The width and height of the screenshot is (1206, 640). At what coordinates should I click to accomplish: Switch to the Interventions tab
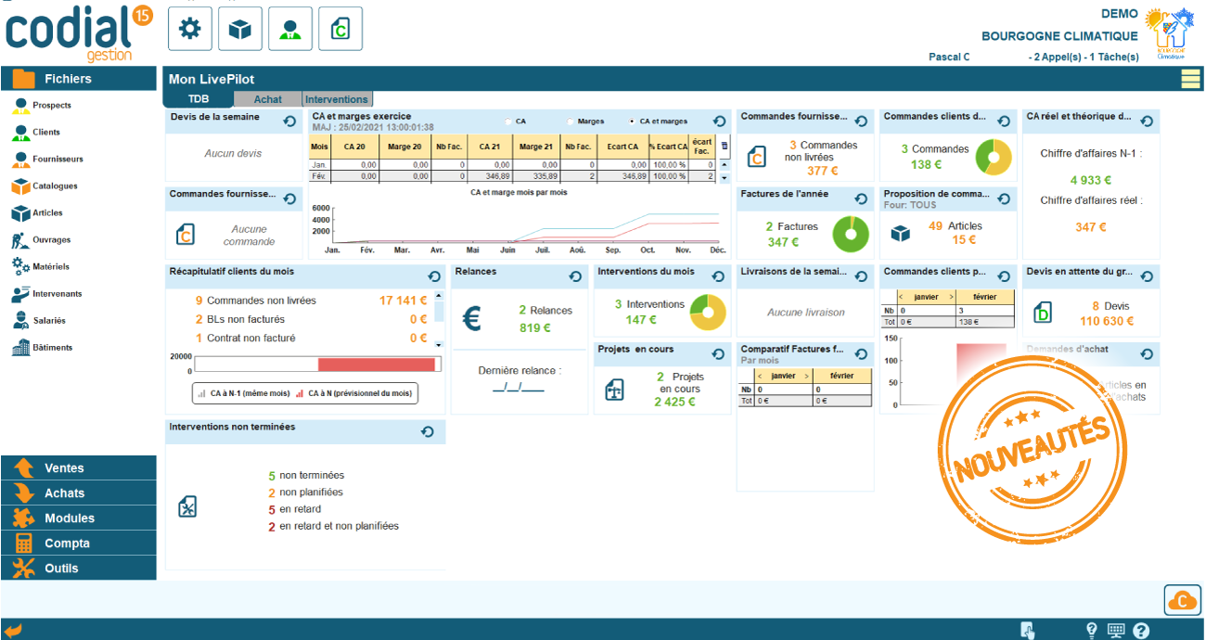pyautogui.click(x=337, y=99)
